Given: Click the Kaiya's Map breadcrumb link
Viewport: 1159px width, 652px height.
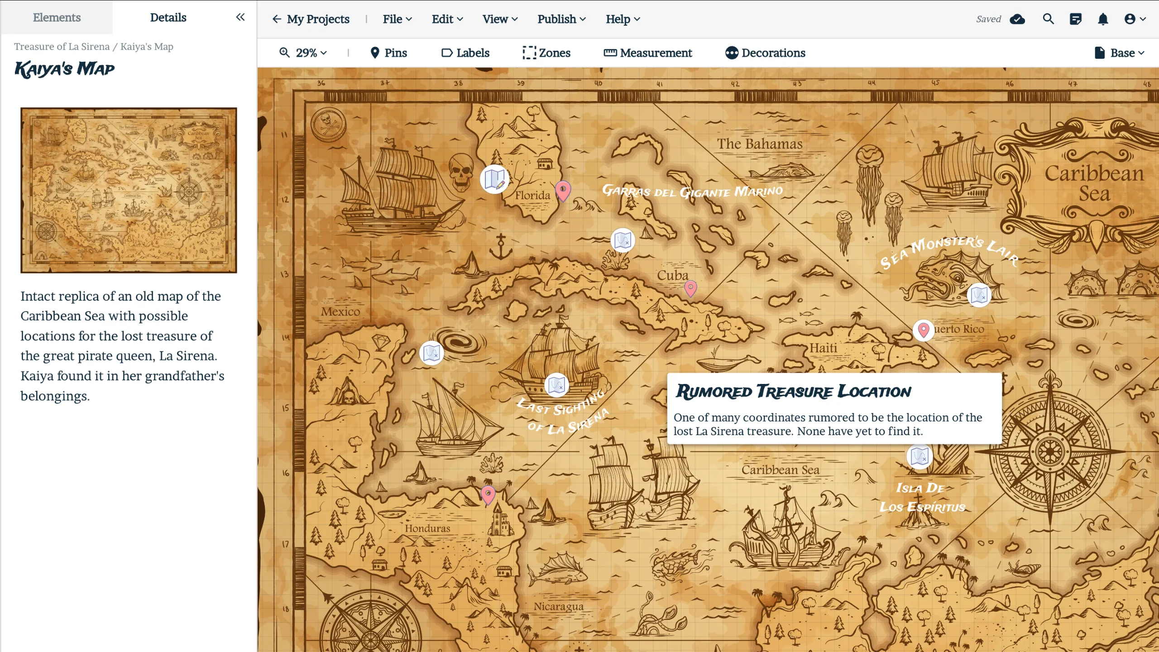Looking at the screenshot, I should [147, 47].
